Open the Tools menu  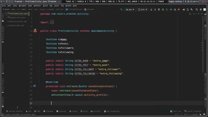pyautogui.click(x=57, y=6)
